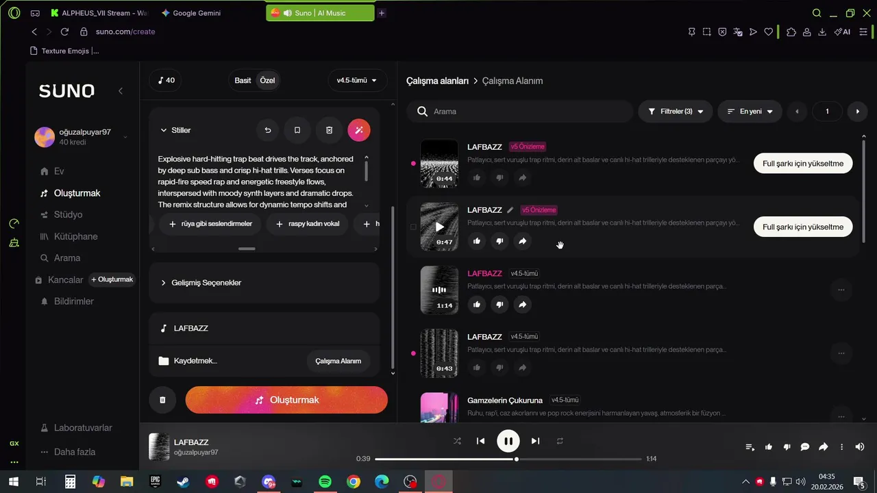Screen dimensions: 877x493
Task: Switch to Basit mode
Action: 243,80
